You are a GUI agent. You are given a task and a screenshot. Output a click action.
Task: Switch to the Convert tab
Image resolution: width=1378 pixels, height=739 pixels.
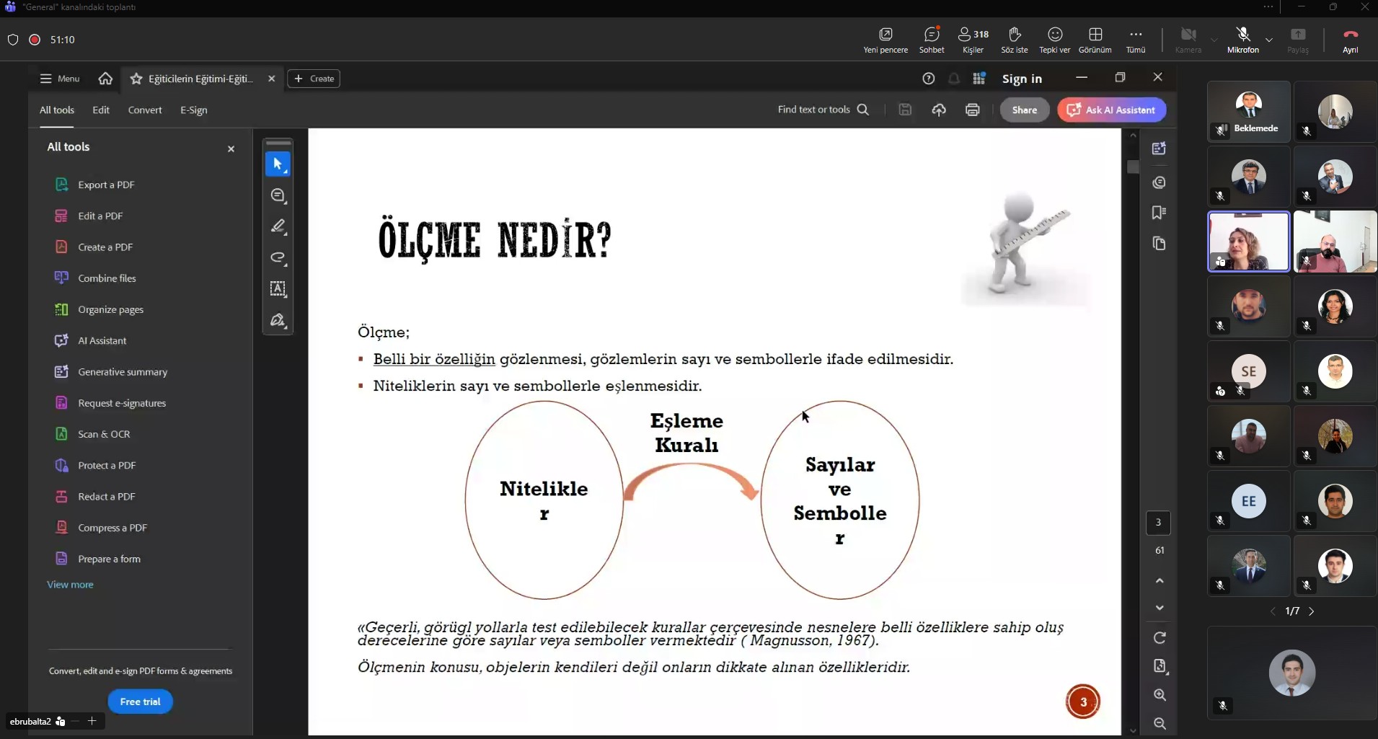(x=145, y=110)
